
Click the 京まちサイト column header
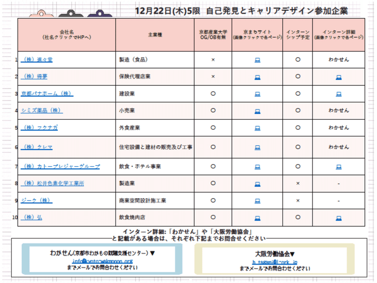[257, 34]
